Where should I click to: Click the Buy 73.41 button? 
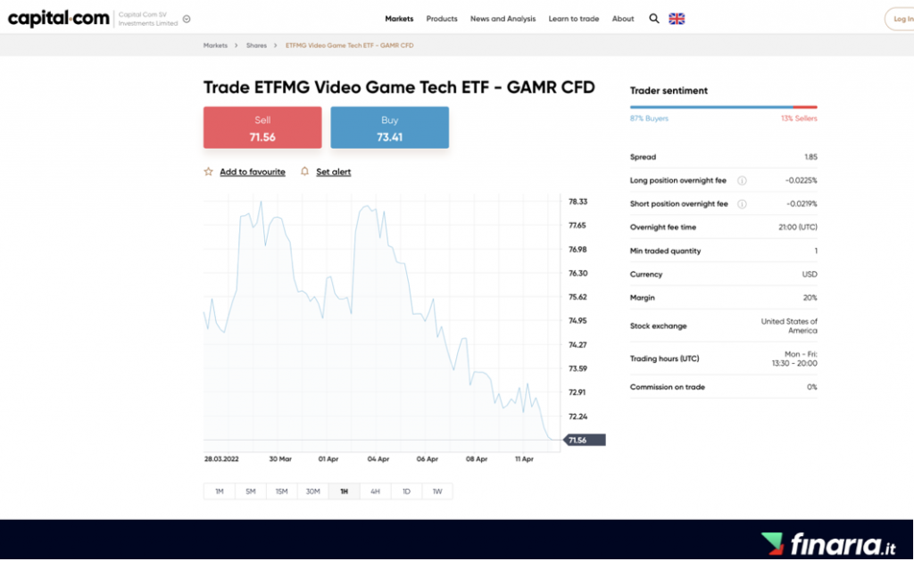click(390, 128)
